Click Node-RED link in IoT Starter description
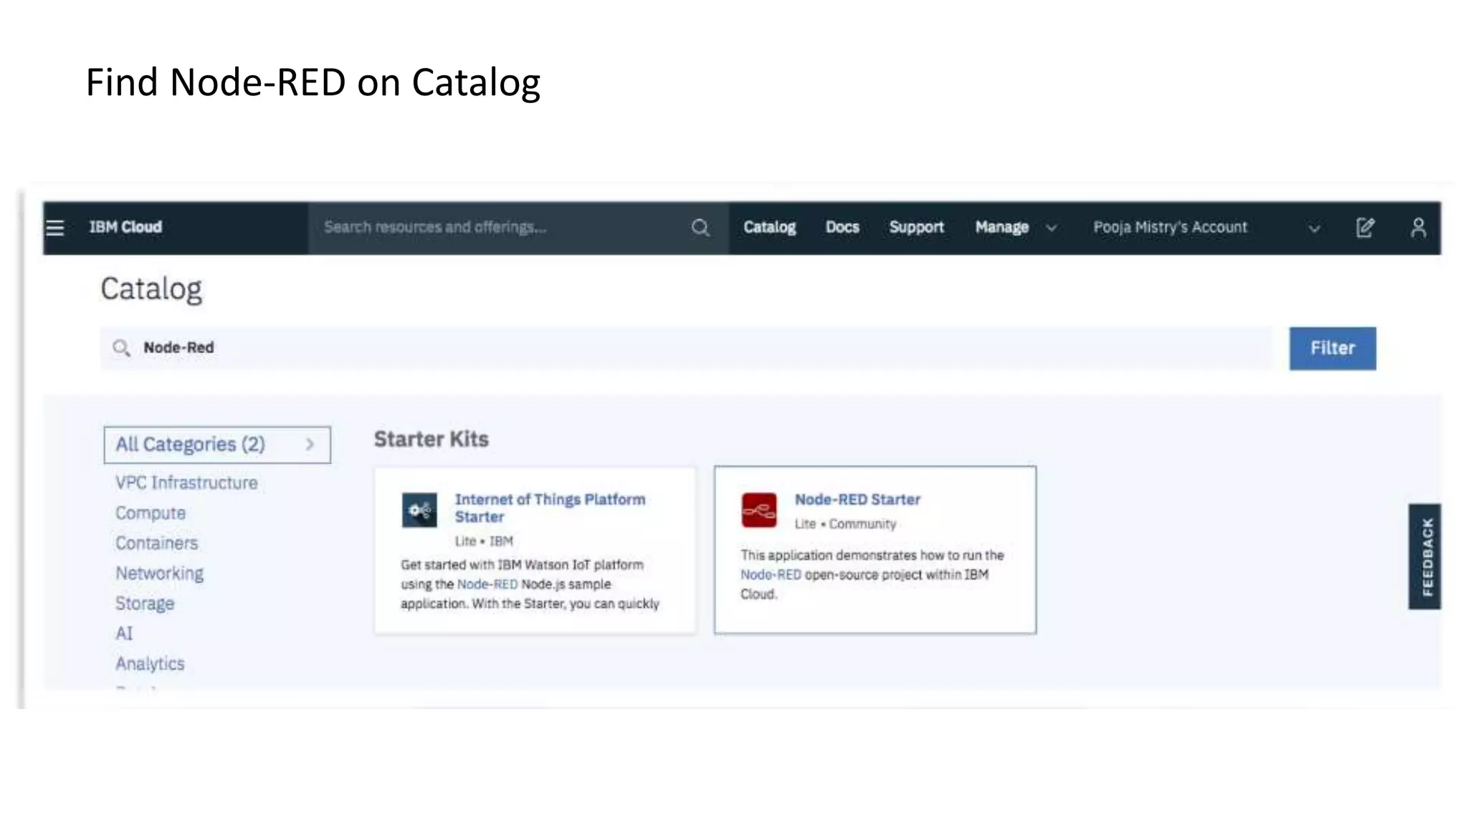Image resolution: width=1468 pixels, height=825 pixels. (x=487, y=584)
